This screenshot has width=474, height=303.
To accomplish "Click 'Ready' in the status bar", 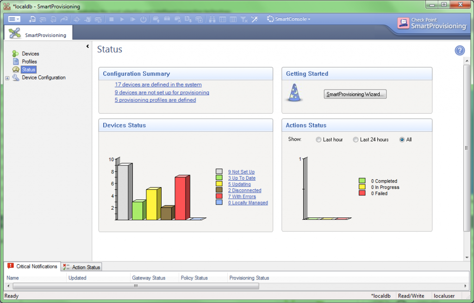I will point(12,296).
